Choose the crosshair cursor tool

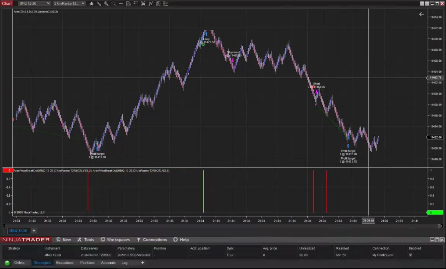(121, 3)
